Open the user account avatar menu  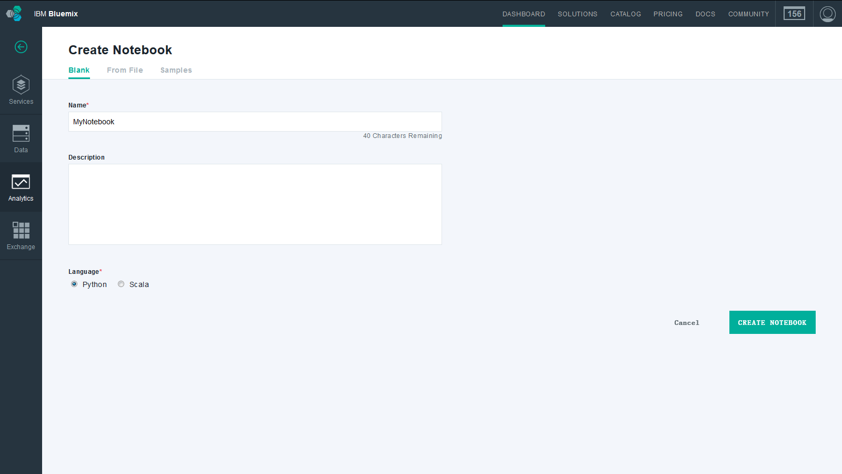pyautogui.click(x=827, y=14)
